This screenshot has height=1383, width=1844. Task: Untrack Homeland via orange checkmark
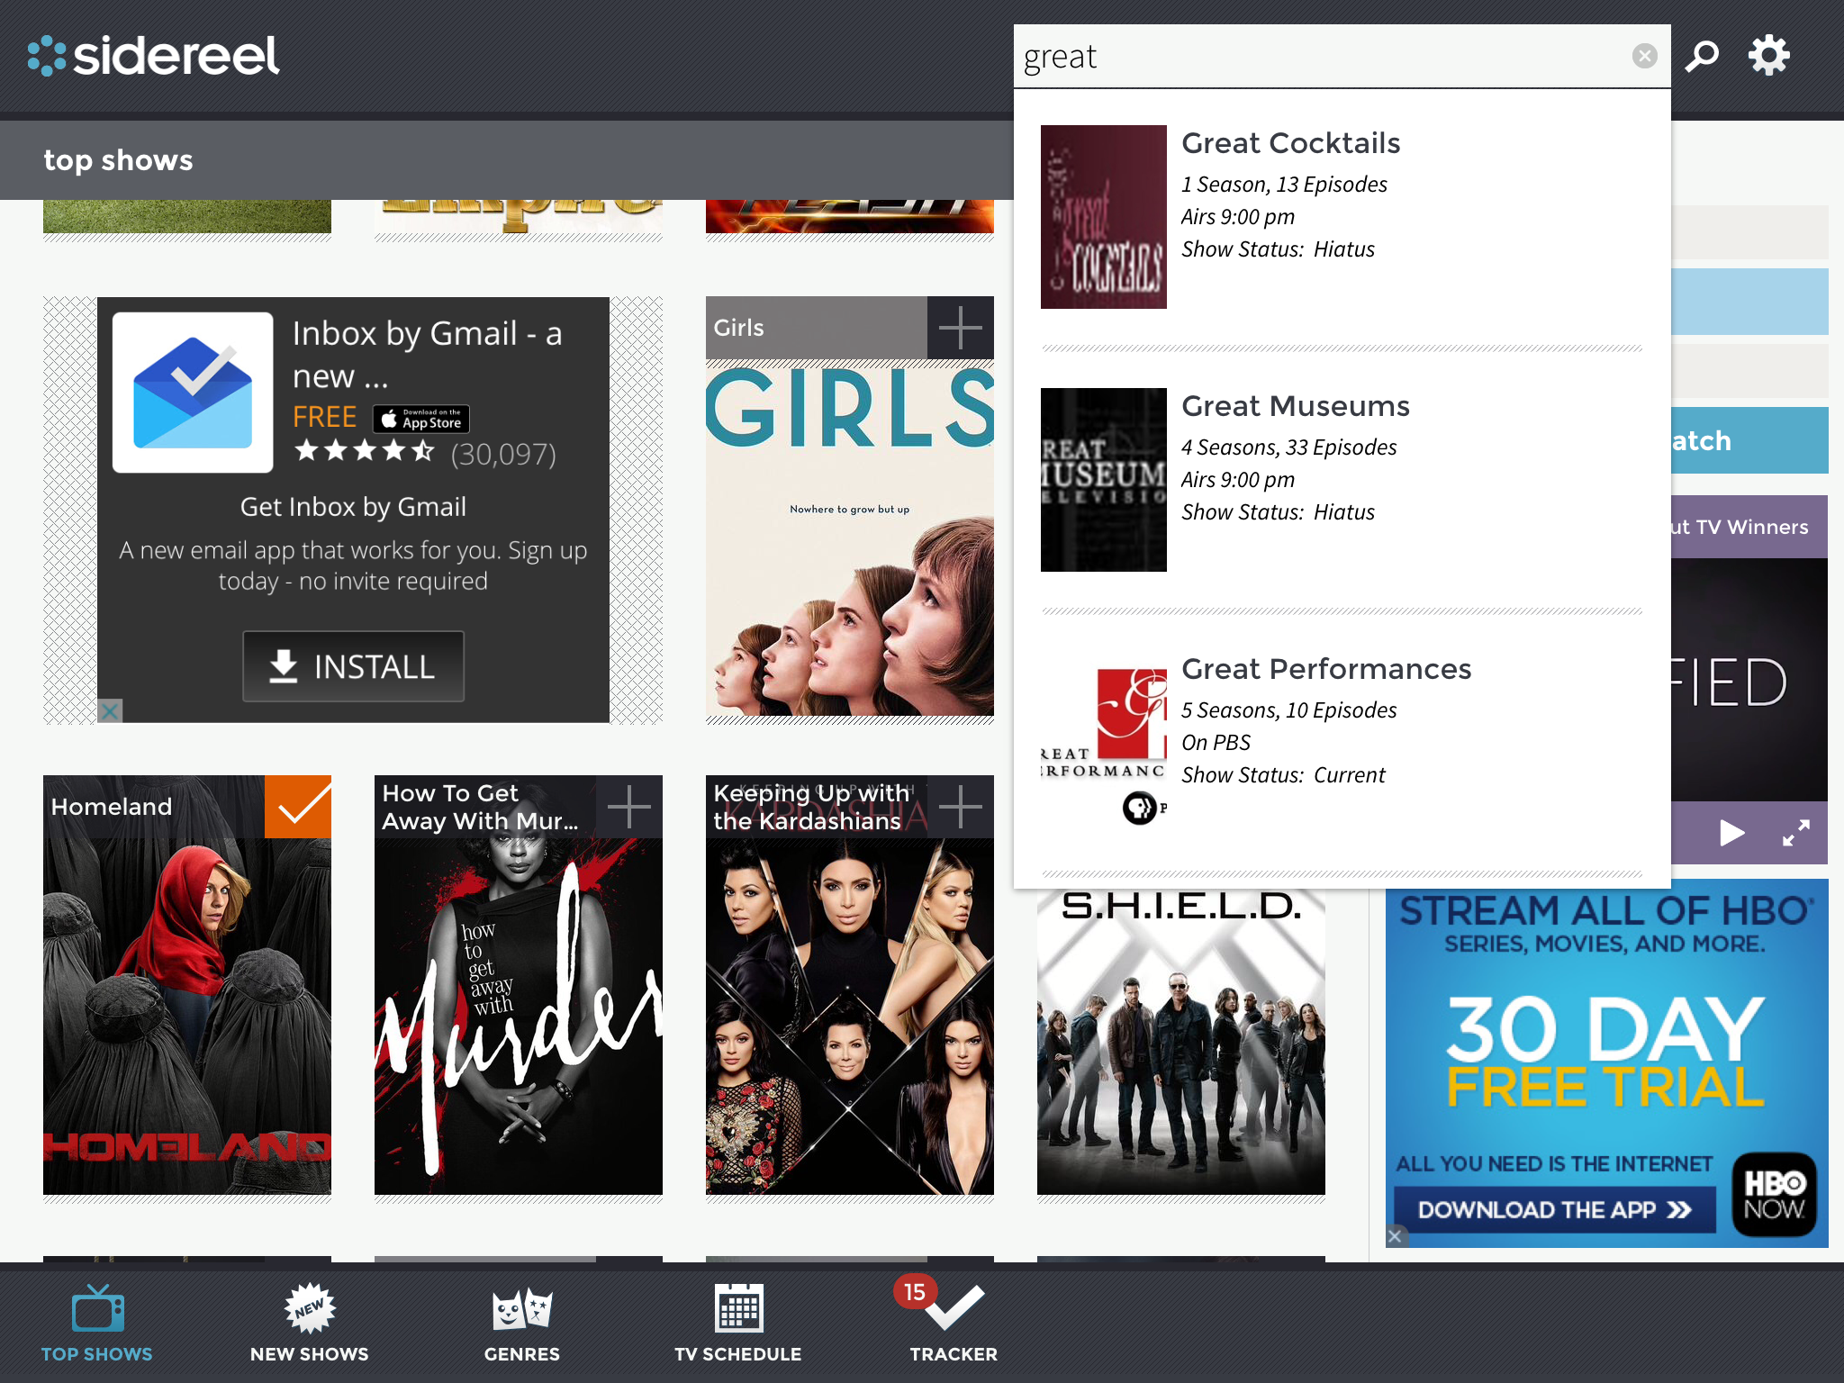(298, 807)
